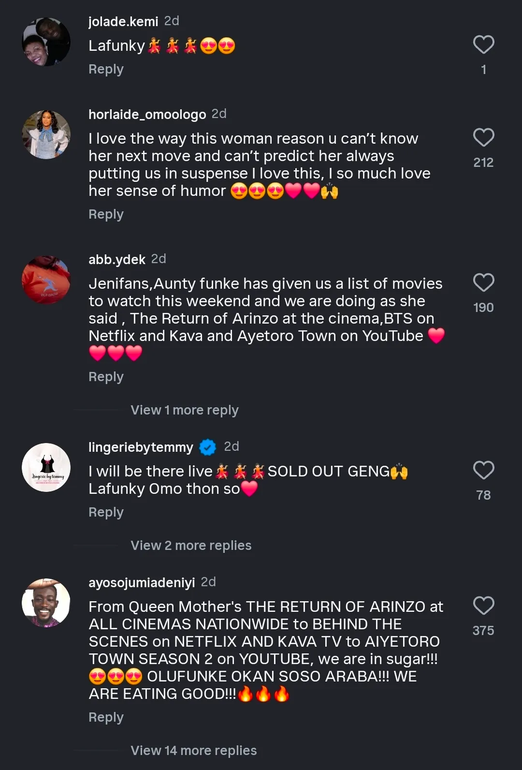Reply to abb.ydek's comment
The image size is (522, 770).
click(x=106, y=377)
